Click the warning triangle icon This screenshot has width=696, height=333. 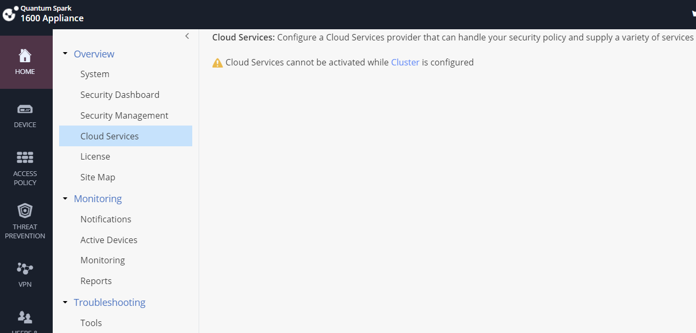pos(217,62)
